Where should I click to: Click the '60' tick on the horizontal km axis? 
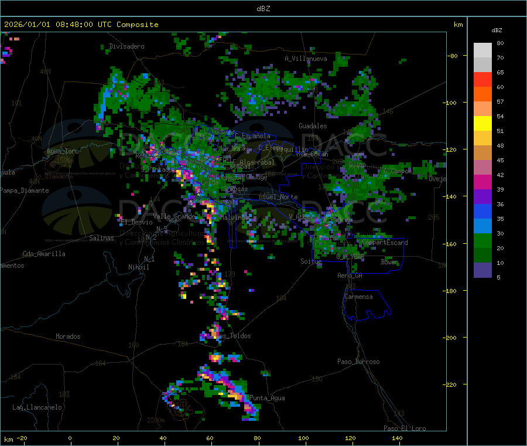tap(210, 438)
